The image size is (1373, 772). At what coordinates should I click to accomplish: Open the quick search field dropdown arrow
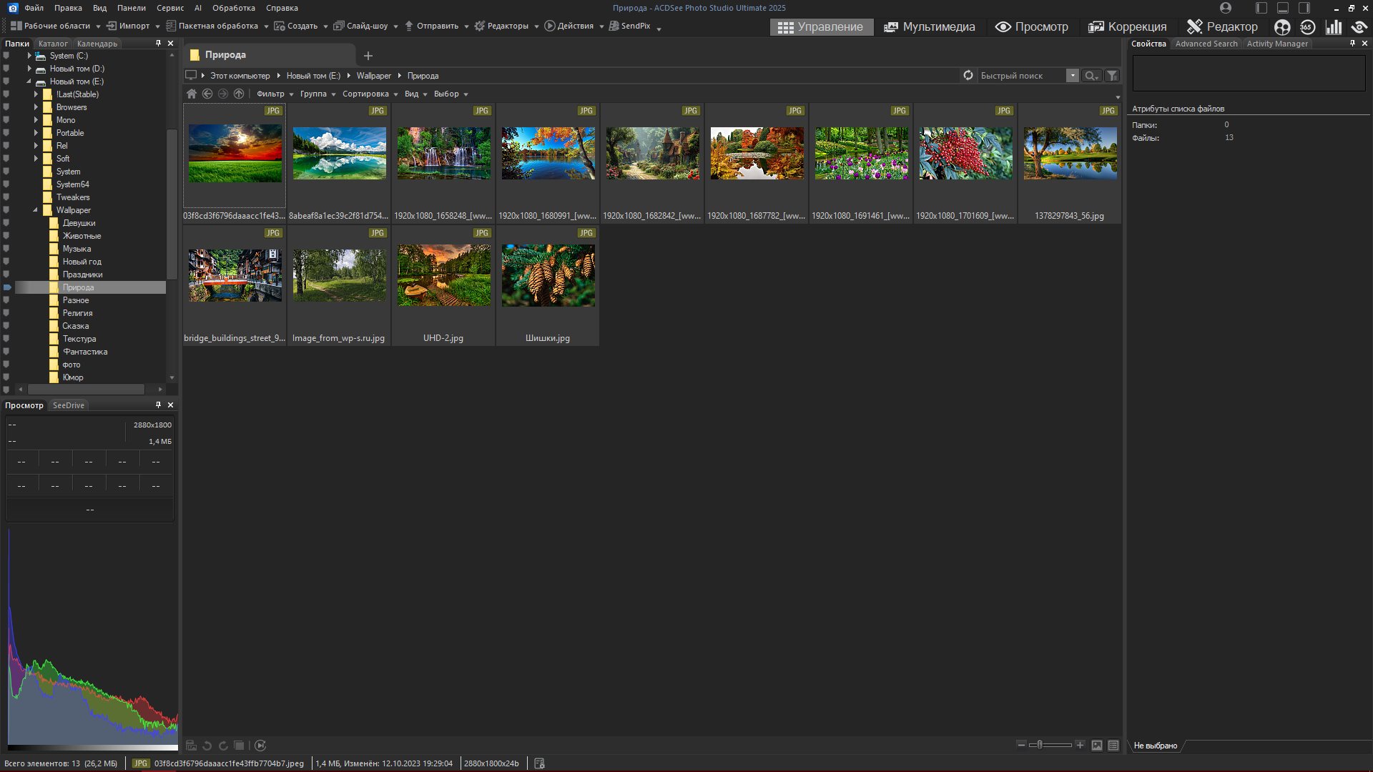pos(1073,76)
